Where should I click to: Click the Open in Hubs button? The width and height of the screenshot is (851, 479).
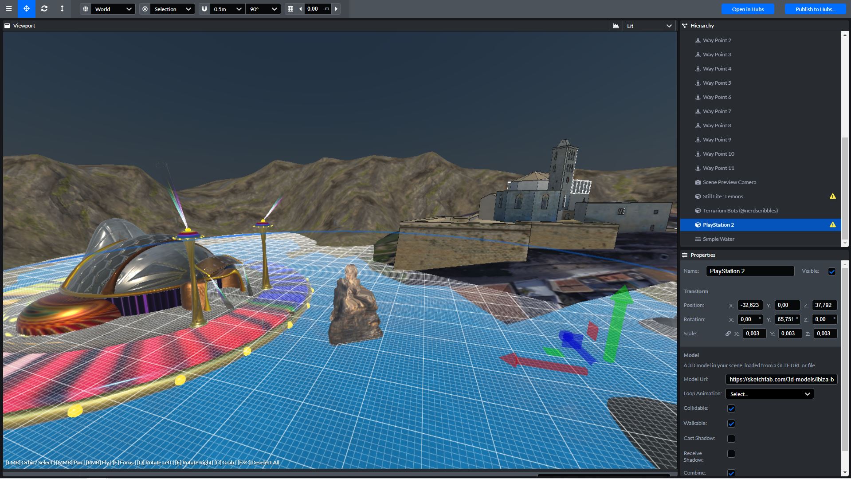(x=748, y=9)
